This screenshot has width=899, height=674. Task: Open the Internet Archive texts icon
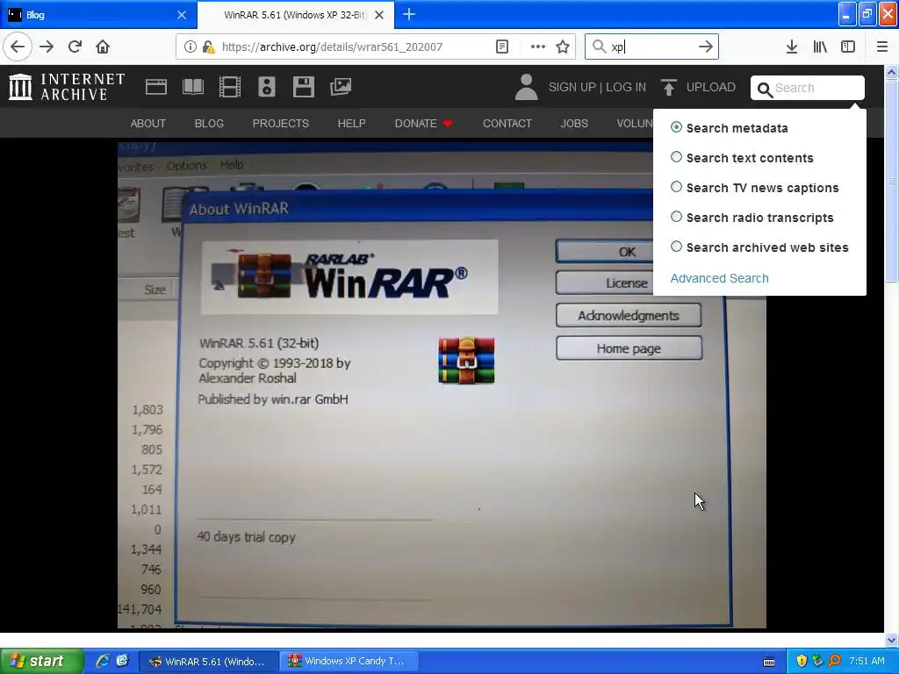click(192, 87)
